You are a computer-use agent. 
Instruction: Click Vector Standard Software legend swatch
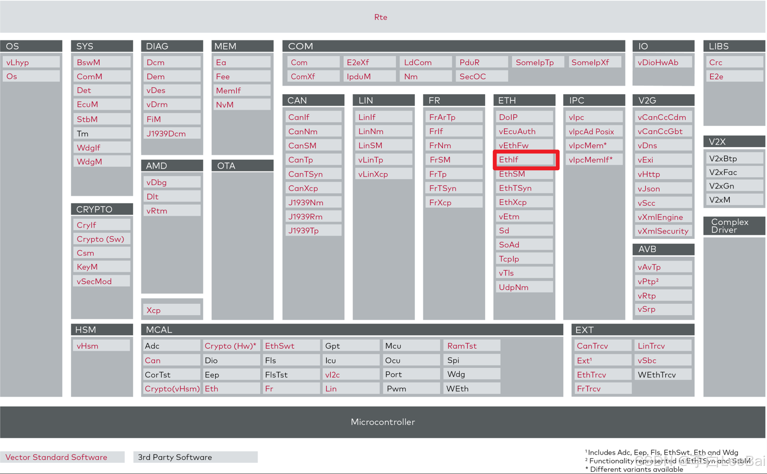(62, 457)
